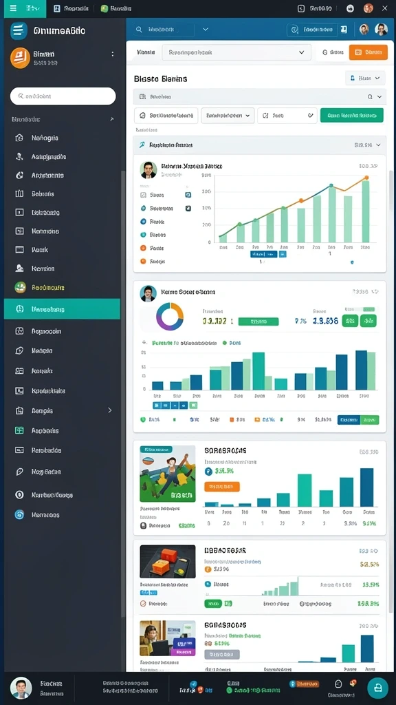396x705 pixels.
Task: Click the orange button in the top toolbar
Action: 368,52
